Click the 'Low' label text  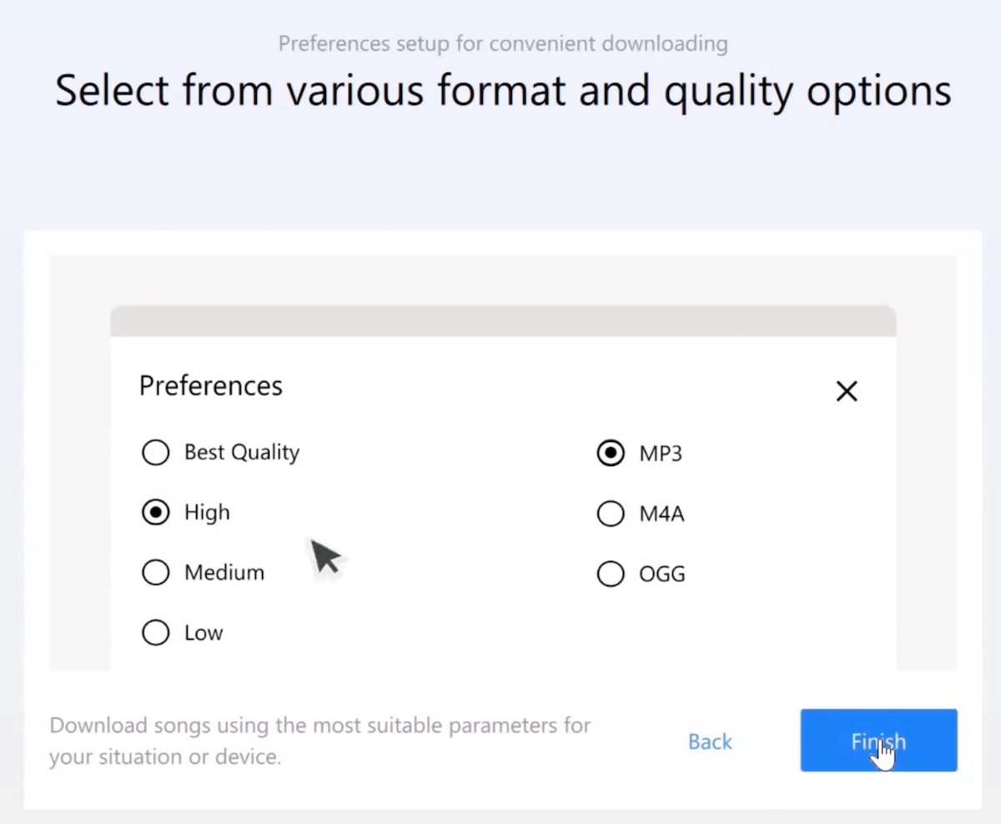click(x=204, y=633)
